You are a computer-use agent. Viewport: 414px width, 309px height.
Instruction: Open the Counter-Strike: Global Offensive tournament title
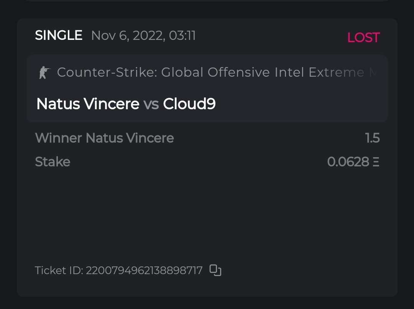point(210,72)
